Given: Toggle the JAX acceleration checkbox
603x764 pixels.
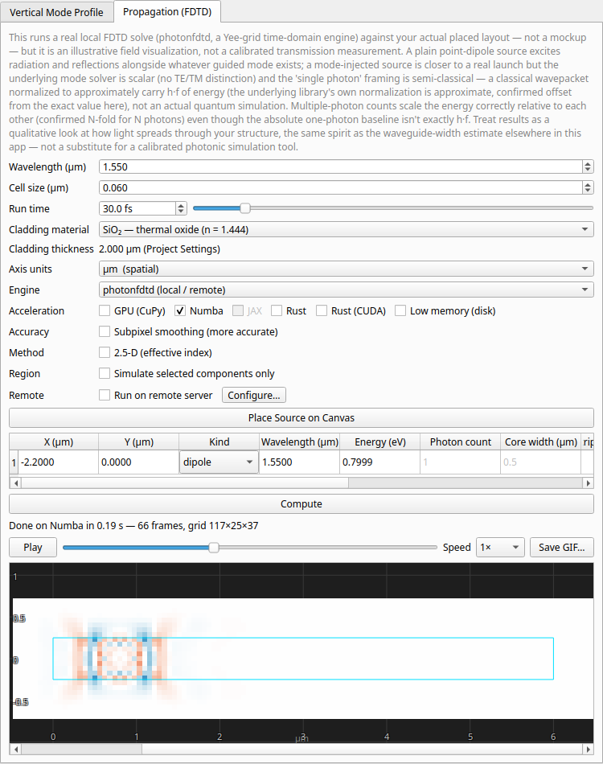Looking at the screenshot, I should [238, 311].
